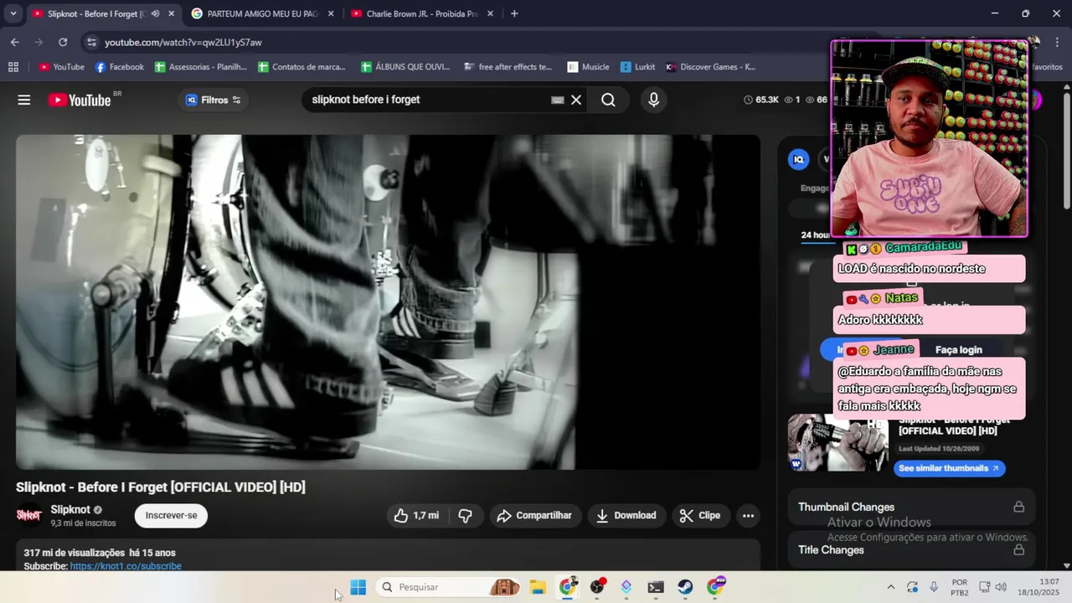The width and height of the screenshot is (1072, 603).
Task: Open the YouTube bookmark
Action: tap(61, 67)
